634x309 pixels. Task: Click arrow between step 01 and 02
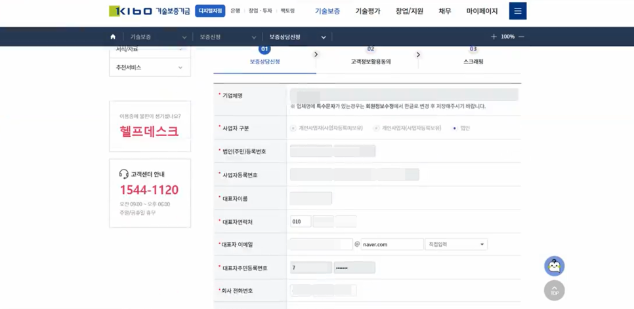click(x=316, y=54)
